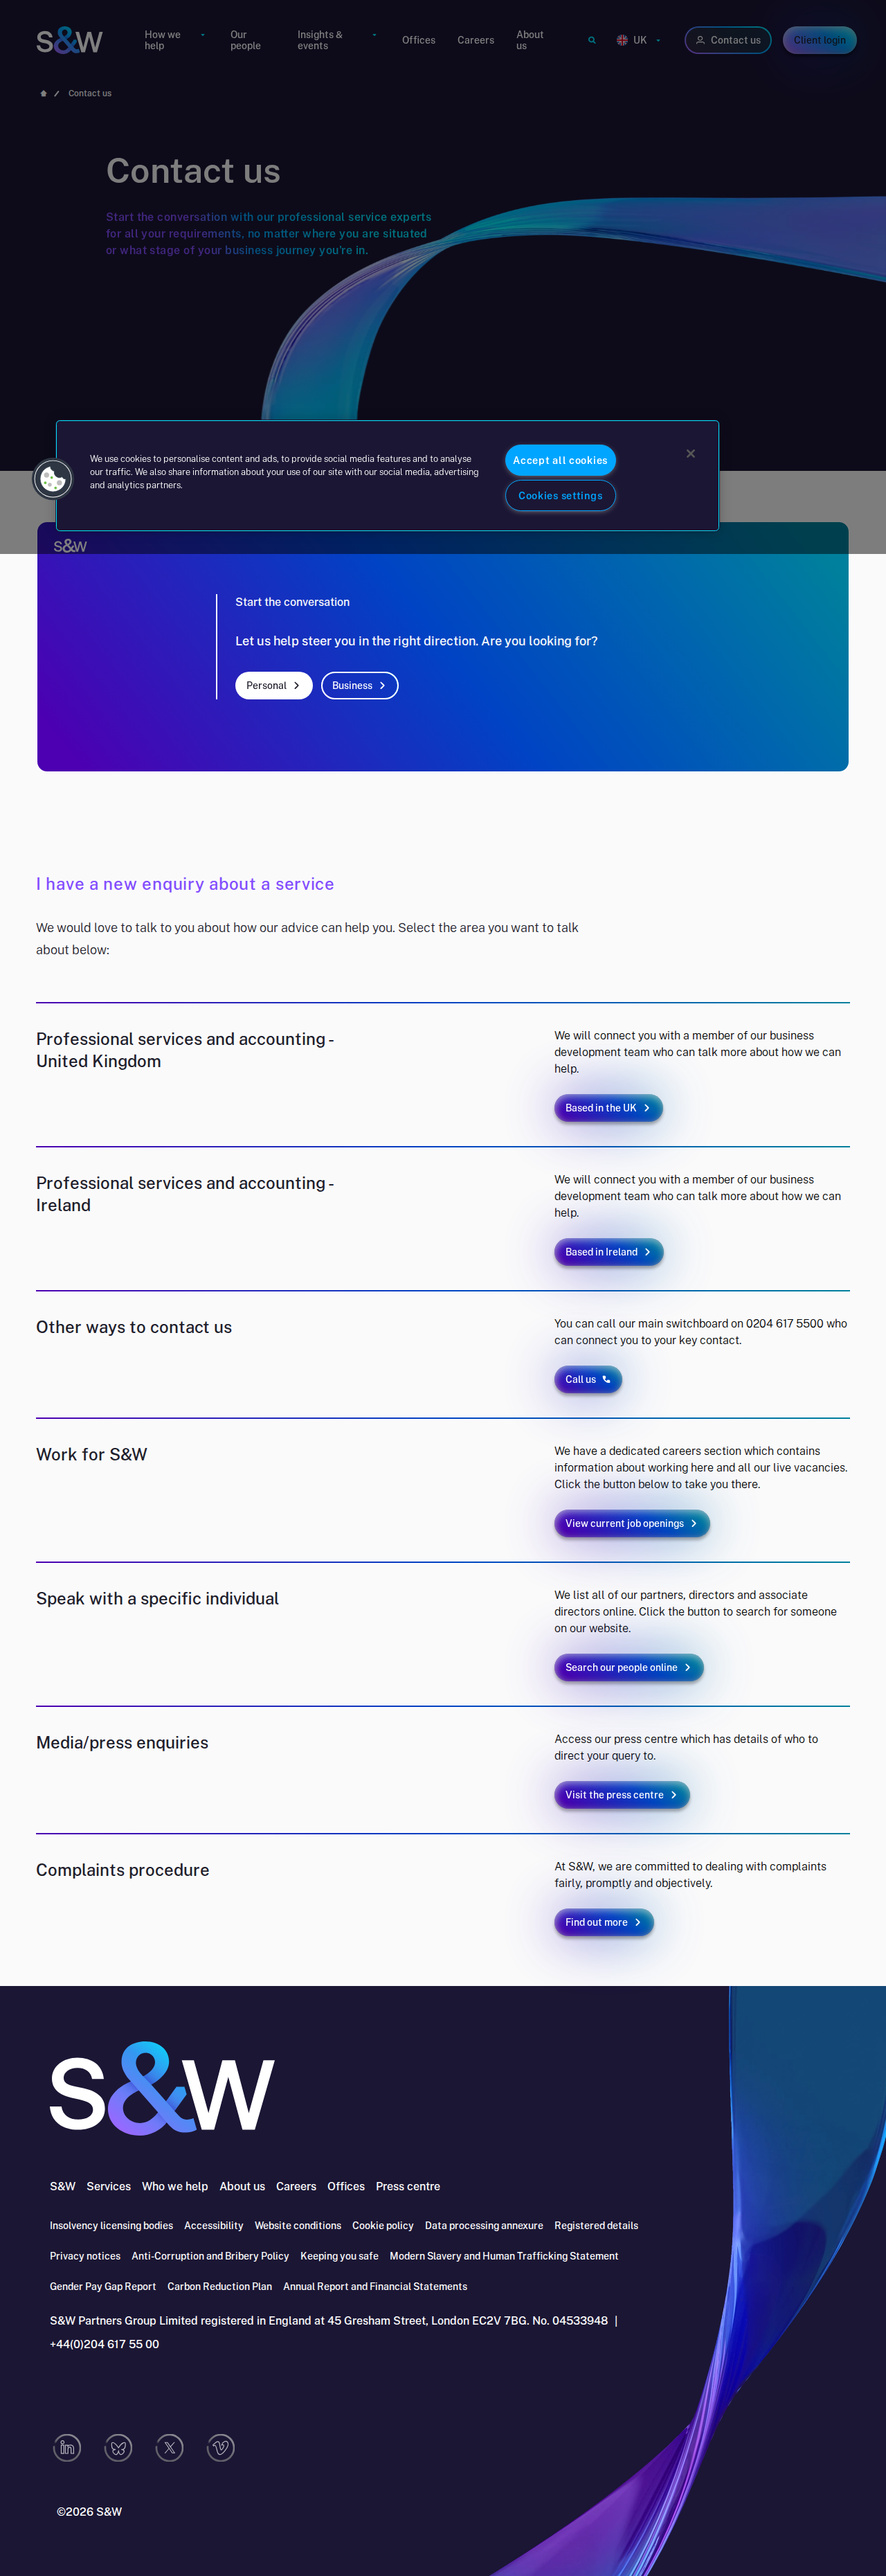Viewport: 886px width, 2576px height.
Task: Click the Client login button
Action: [x=819, y=40]
